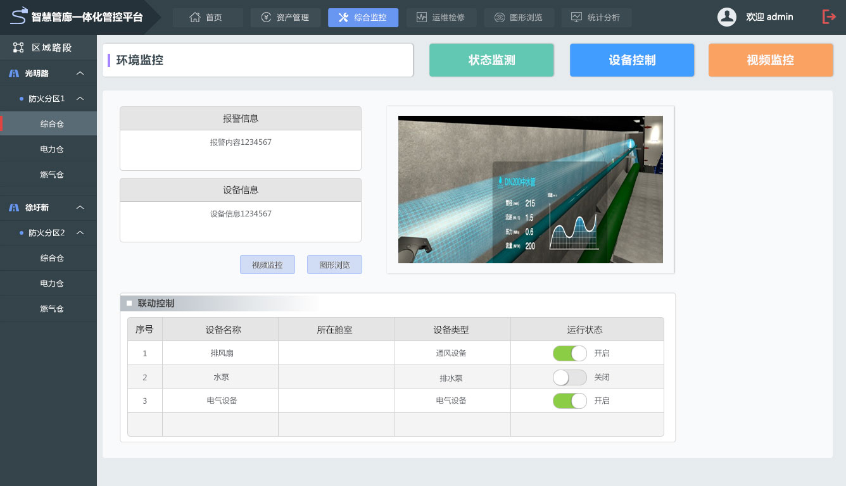846x486 pixels.
Task: Click the orange 视频监控 button
Action: 770,60
